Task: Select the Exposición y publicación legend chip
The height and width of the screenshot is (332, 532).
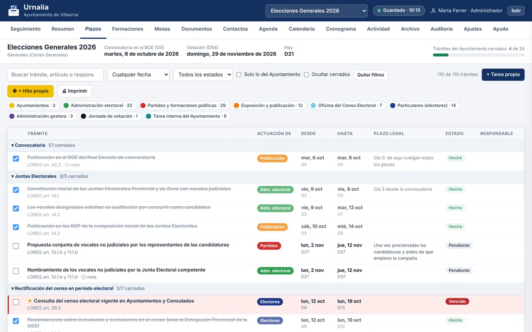Action: (268, 106)
